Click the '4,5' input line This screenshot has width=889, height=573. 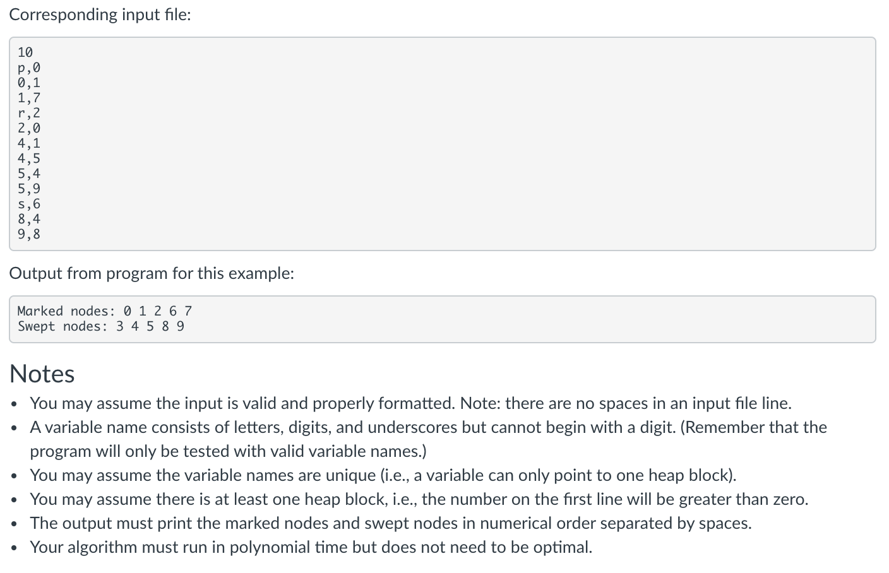[x=29, y=158]
